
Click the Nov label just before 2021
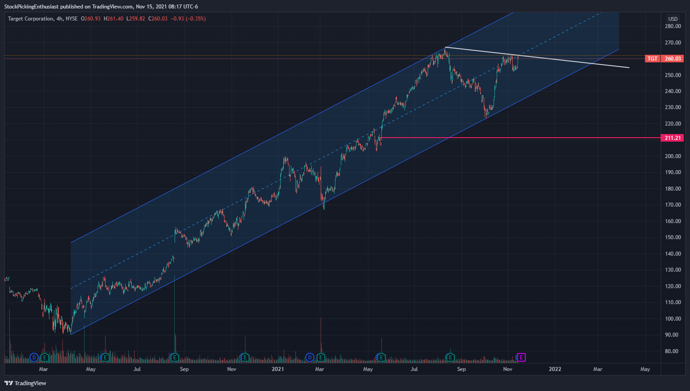coord(232,369)
